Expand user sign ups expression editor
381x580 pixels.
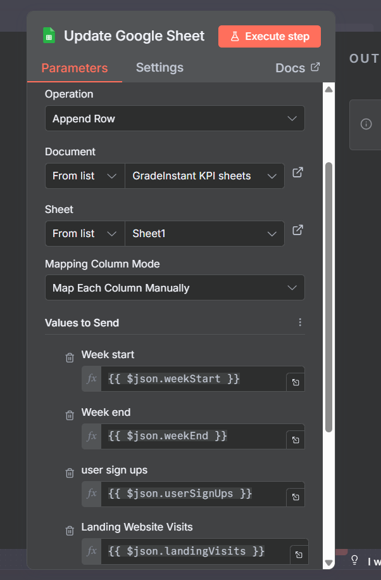coord(296,498)
